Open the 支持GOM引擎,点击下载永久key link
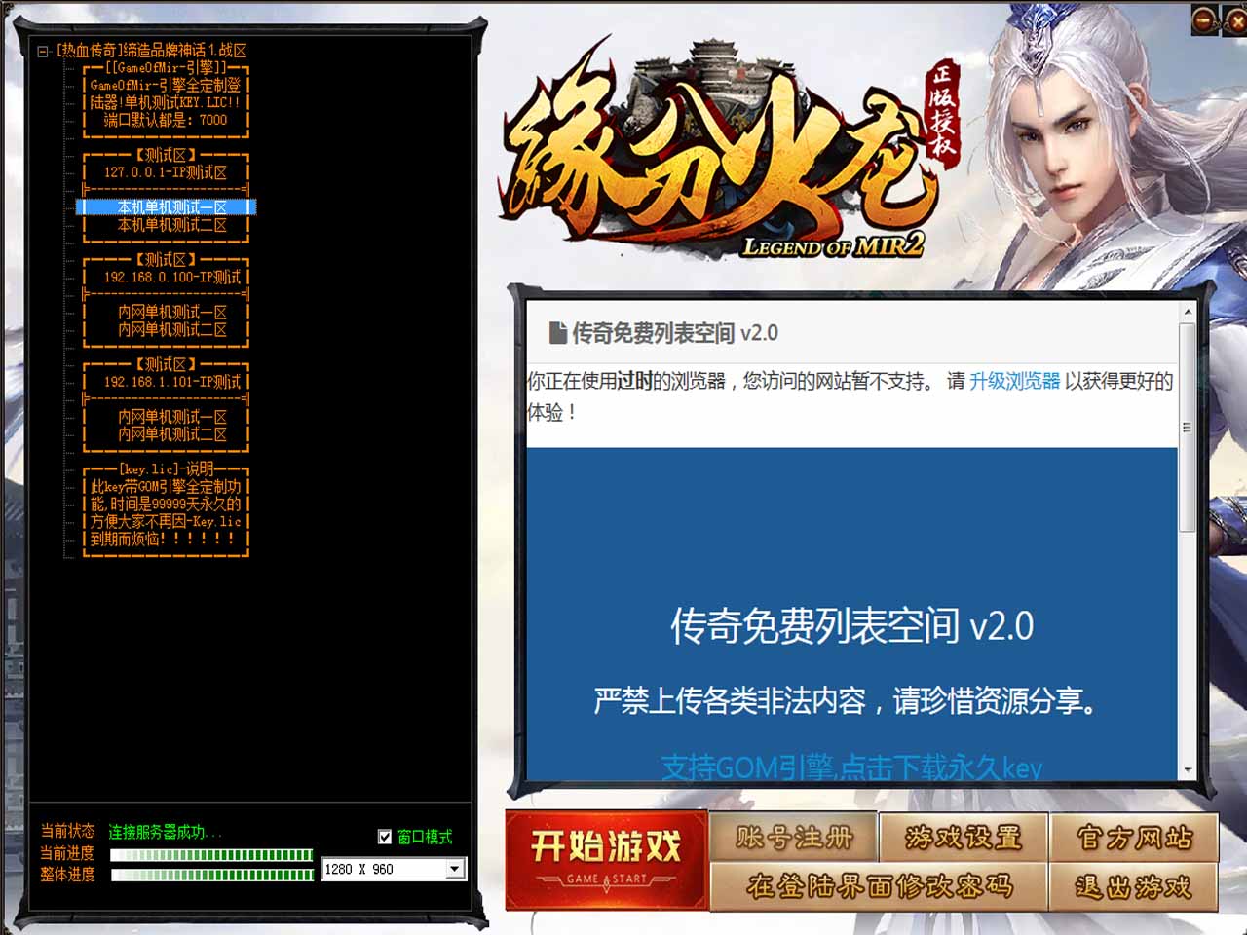Viewport: 1247px width, 935px height. point(851,767)
